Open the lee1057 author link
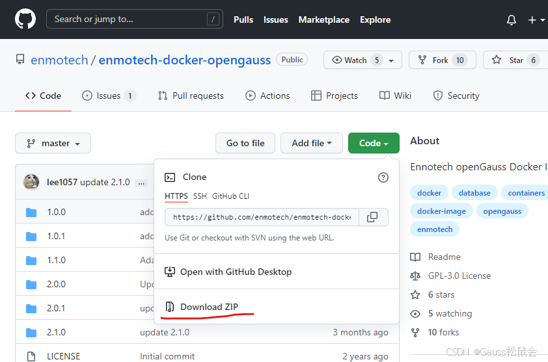This screenshot has width=548, height=362. [62, 182]
